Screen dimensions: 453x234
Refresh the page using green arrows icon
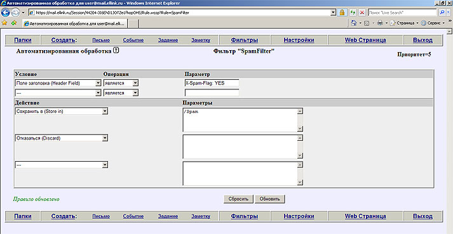353,13
